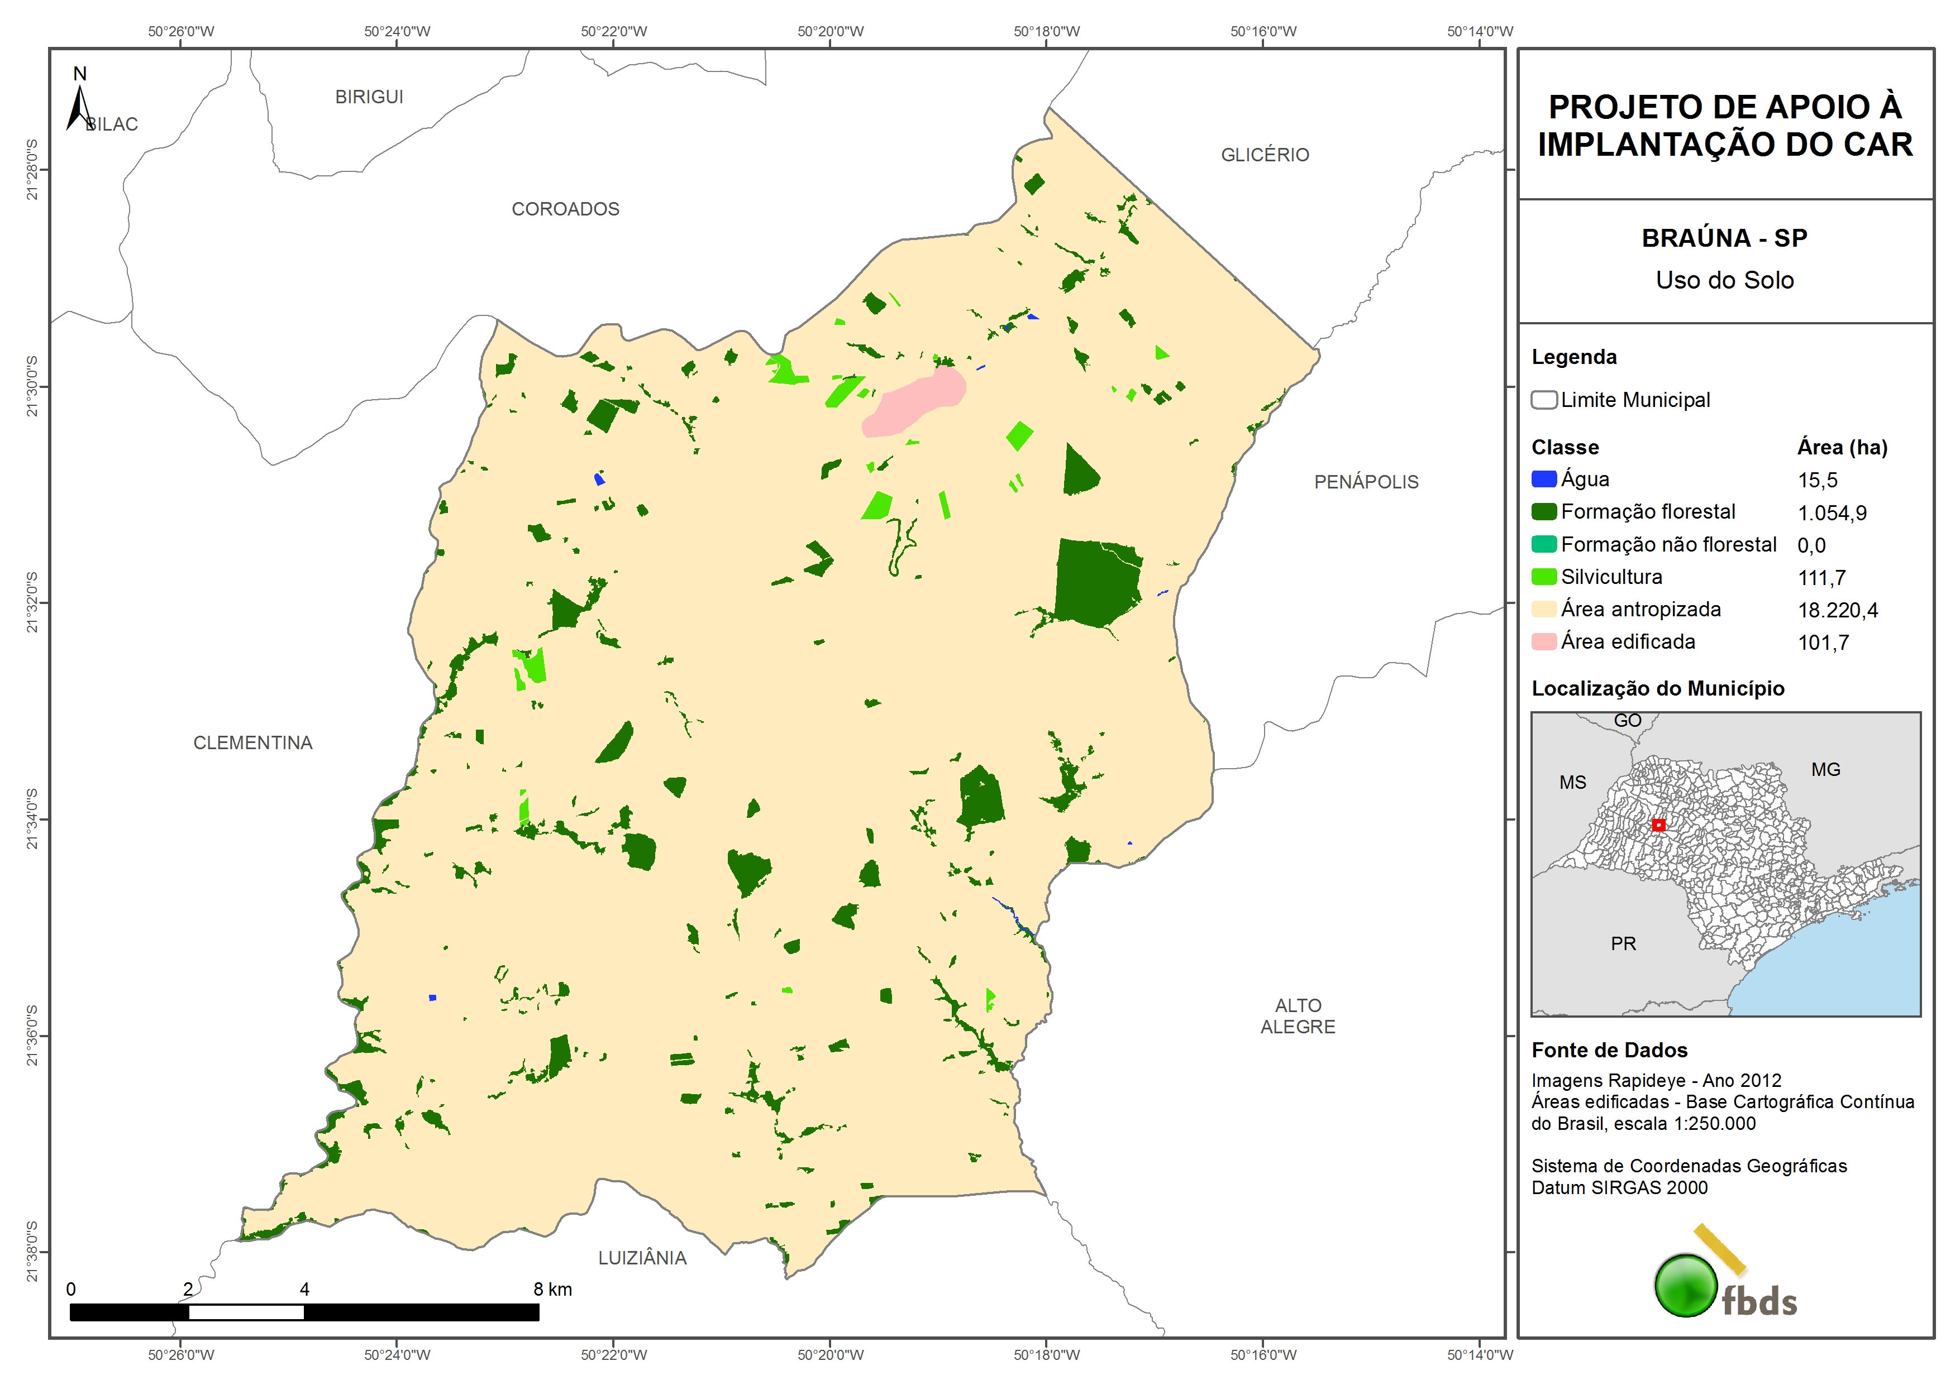Click the Água blue legend swatch
1960x1385 pixels.
point(1543,480)
